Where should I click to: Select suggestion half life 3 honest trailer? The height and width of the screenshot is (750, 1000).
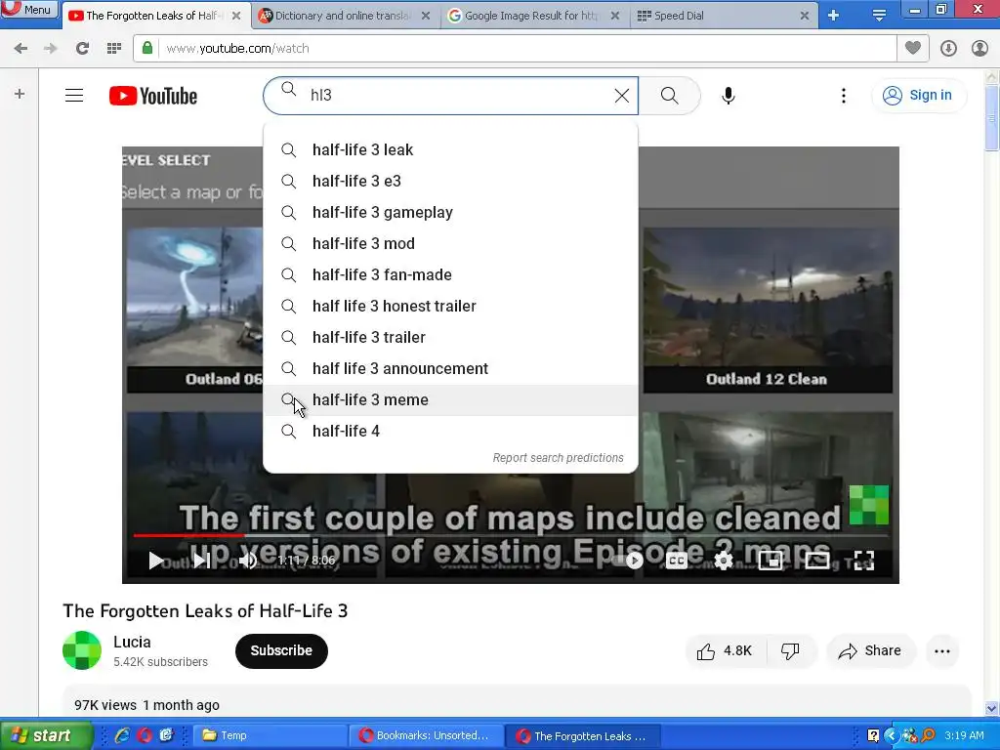[x=450, y=306]
